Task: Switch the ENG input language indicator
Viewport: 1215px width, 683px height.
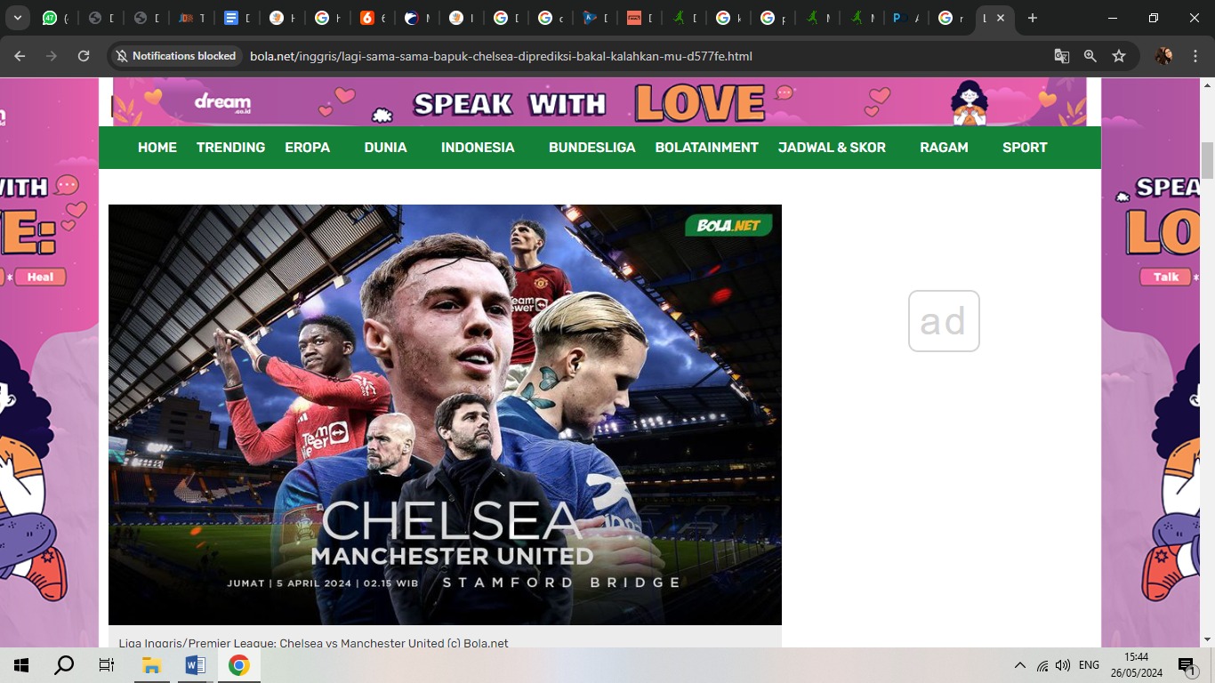Action: (1089, 665)
